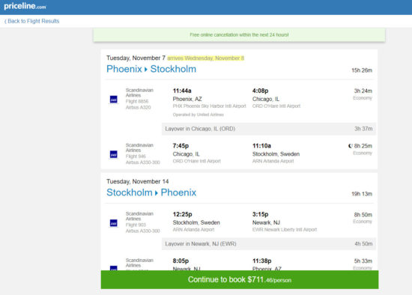Click the 11:10a arrival time
The width and height of the screenshot is (412, 295).
coord(261,146)
